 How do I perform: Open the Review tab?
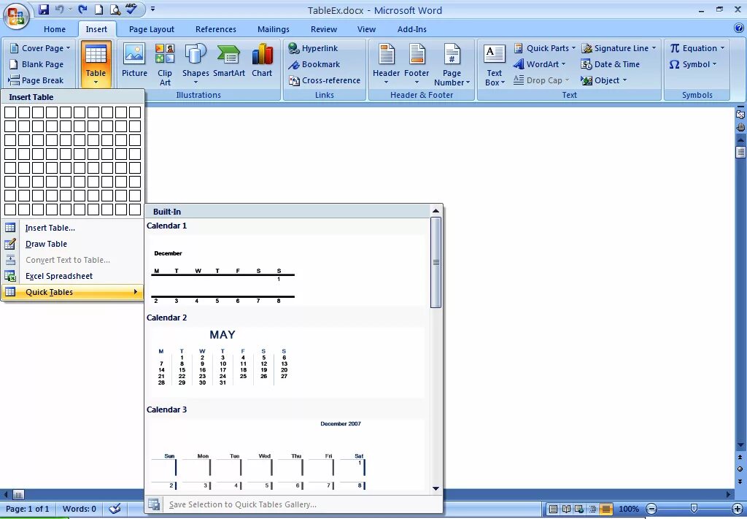click(324, 29)
